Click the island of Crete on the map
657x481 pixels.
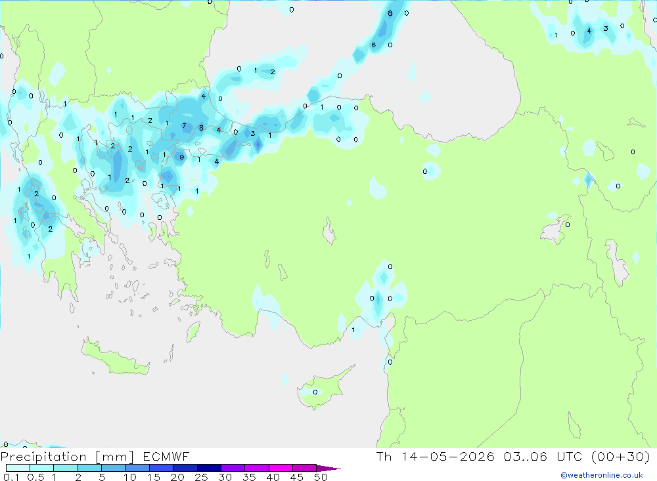[115, 357]
